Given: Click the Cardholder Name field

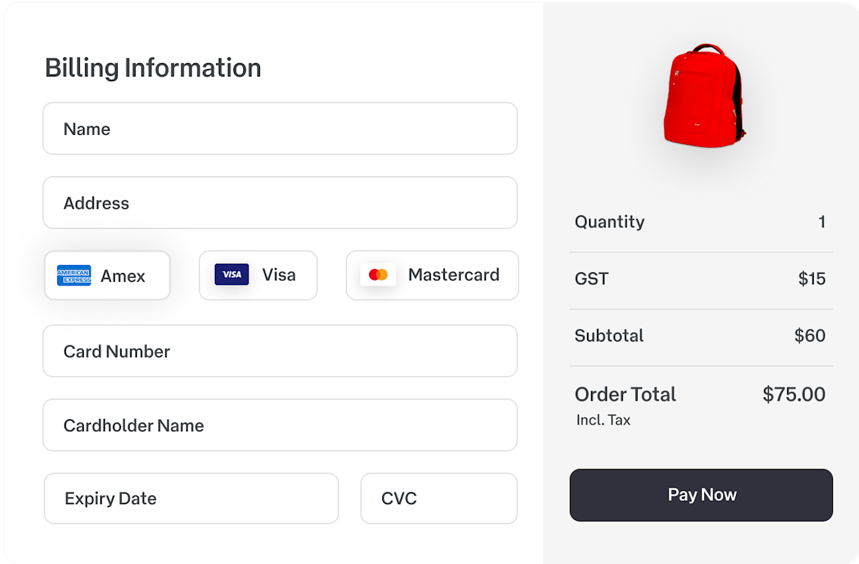Looking at the screenshot, I should click(x=280, y=425).
